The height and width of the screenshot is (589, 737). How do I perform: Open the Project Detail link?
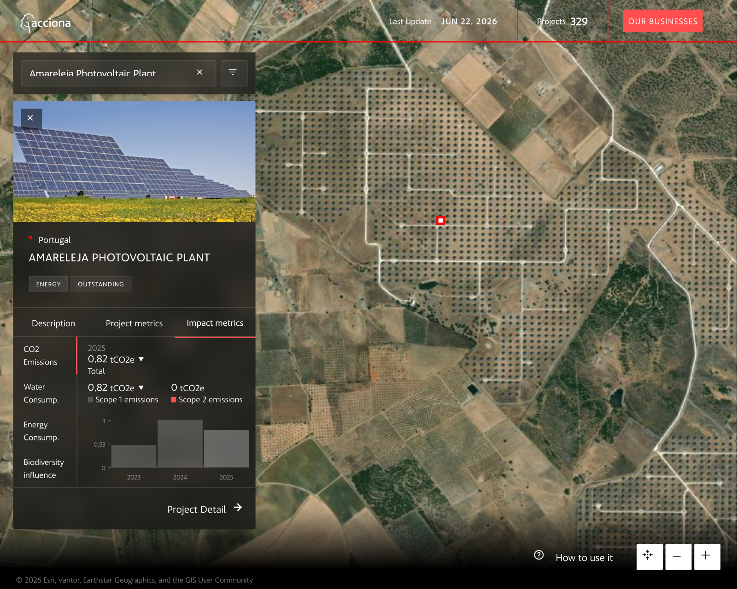204,509
